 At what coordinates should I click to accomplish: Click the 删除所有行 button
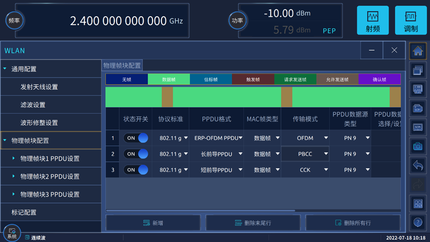pos(353,223)
